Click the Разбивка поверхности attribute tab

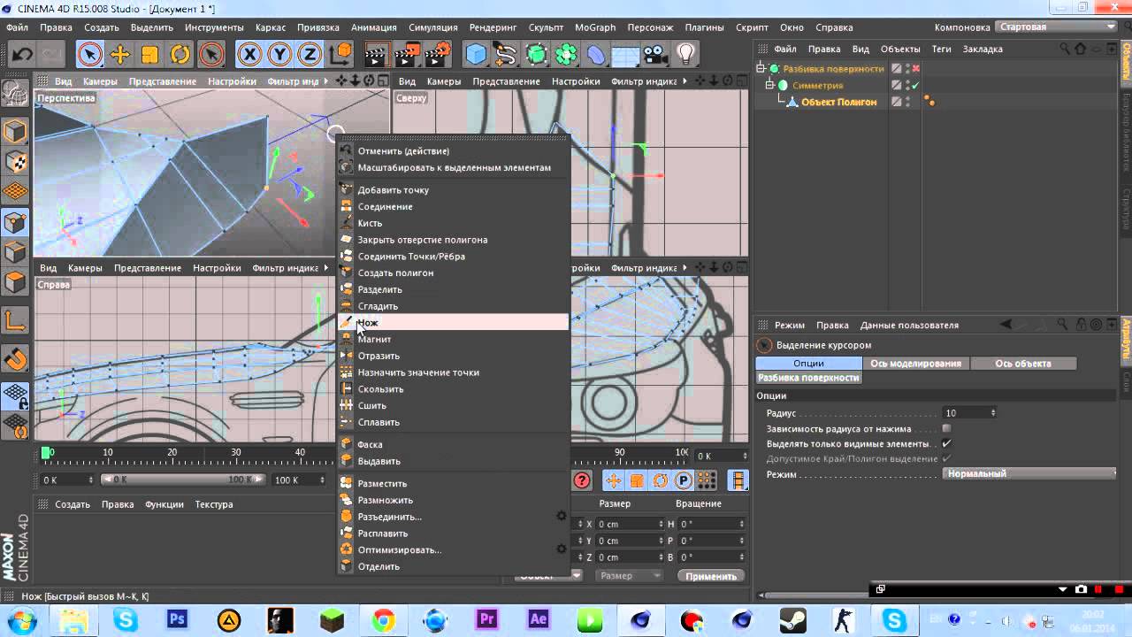[x=808, y=378]
